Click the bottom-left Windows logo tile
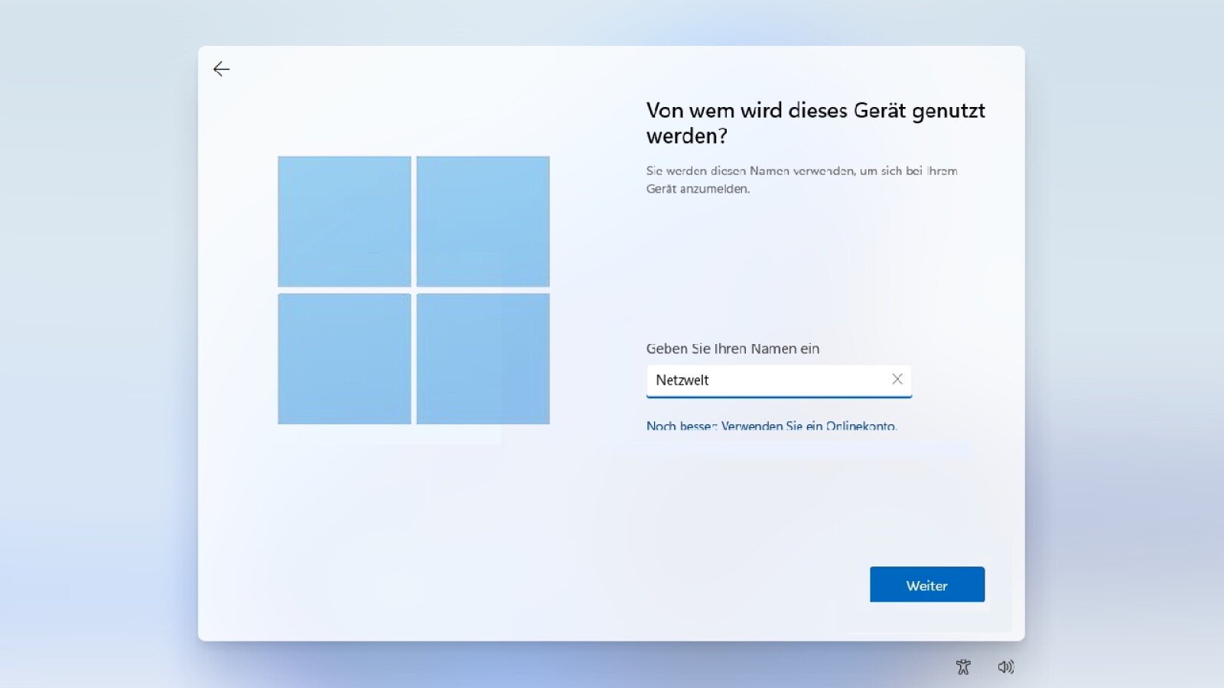 (344, 359)
